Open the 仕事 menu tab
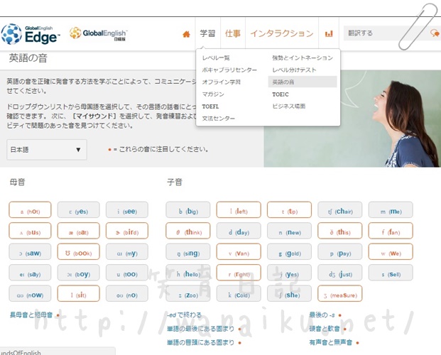441x355 pixels. tap(233, 33)
